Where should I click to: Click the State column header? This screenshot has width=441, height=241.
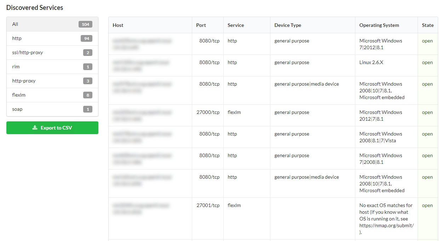(428, 25)
